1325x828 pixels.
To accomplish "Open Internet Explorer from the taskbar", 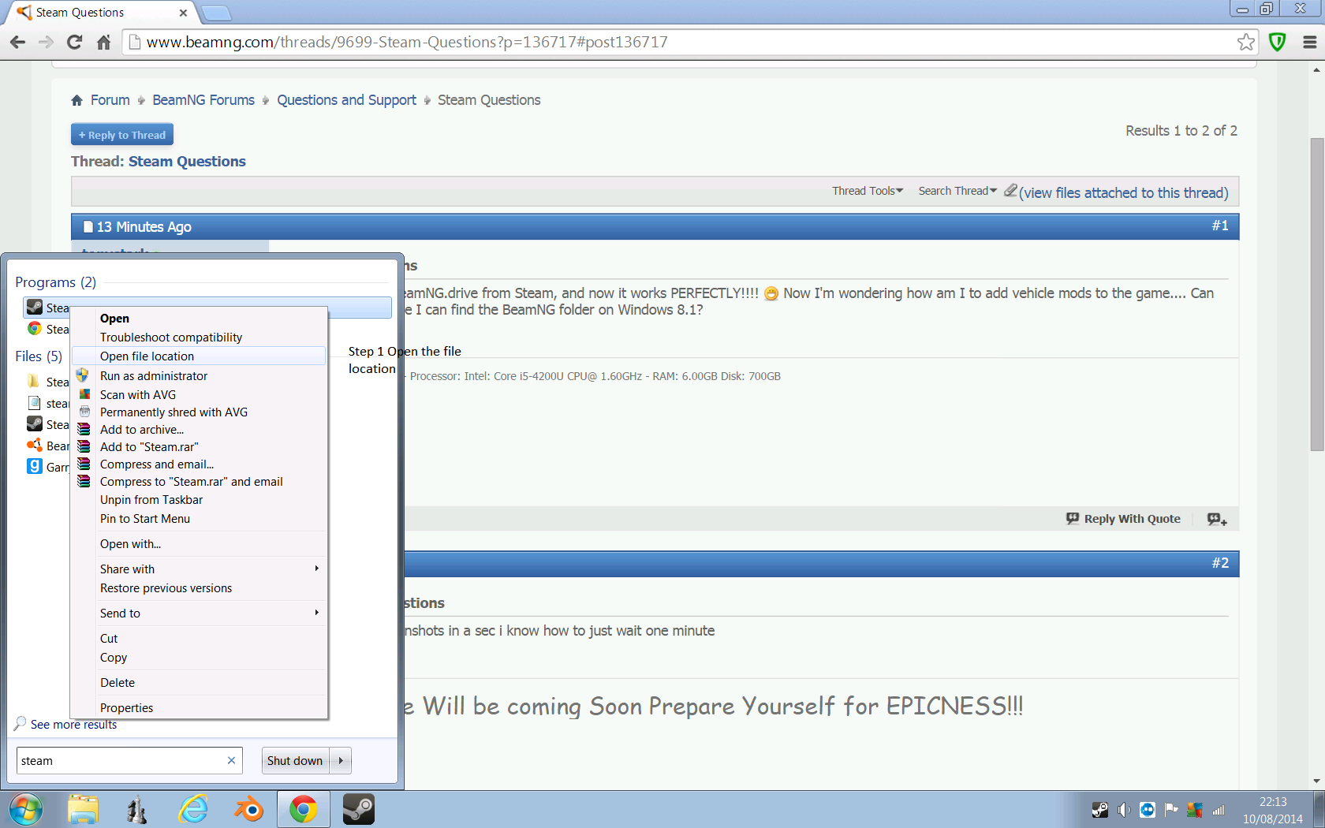I will tap(193, 809).
